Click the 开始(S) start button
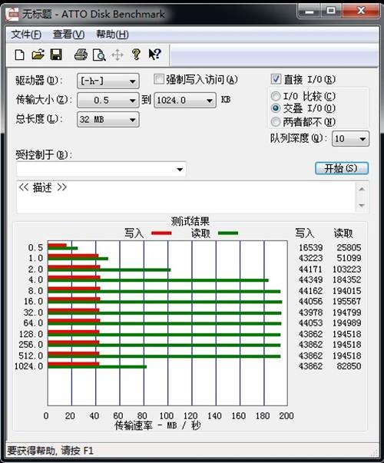384x463 pixels. [342, 168]
